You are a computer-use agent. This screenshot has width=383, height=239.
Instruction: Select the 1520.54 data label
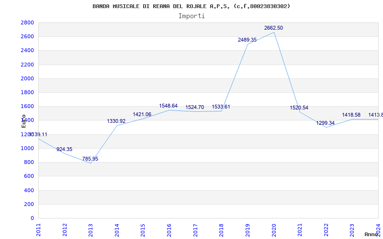click(299, 108)
